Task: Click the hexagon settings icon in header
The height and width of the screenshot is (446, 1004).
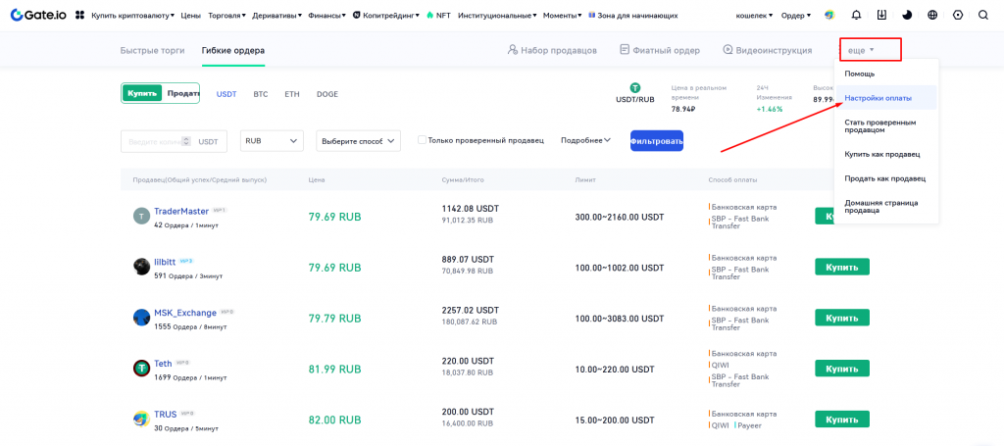Action: (x=958, y=16)
